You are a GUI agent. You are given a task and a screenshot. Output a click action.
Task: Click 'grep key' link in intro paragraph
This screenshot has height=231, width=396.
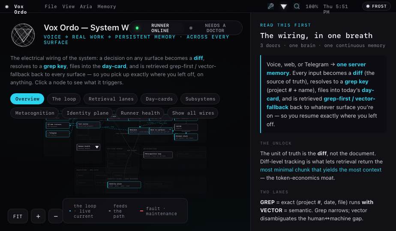pyautogui.click(x=55, y=66)
